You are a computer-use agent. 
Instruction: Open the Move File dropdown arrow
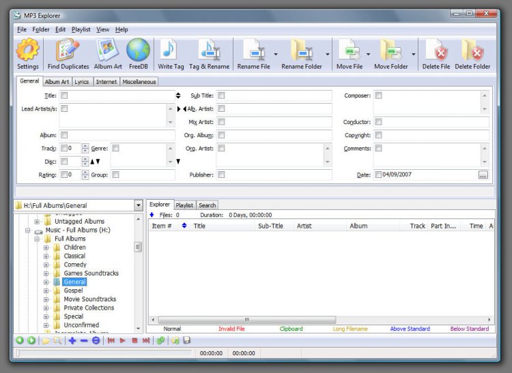(369, 54)
